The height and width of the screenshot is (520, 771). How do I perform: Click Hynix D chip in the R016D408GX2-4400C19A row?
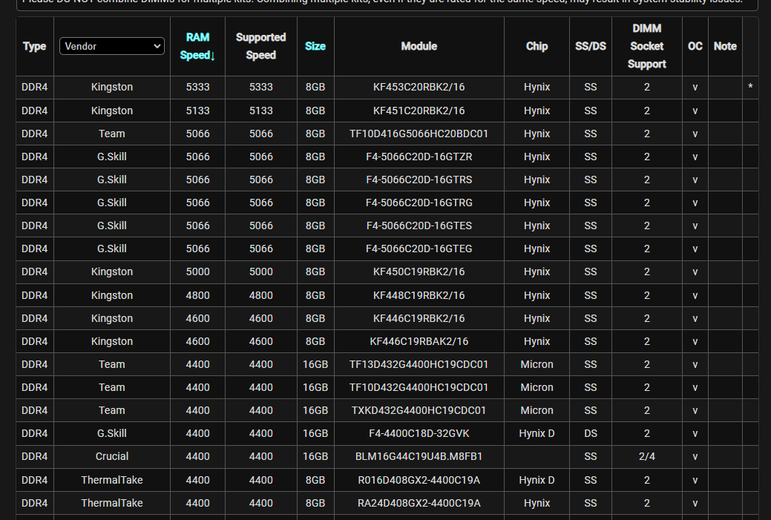tap(537, 480)
